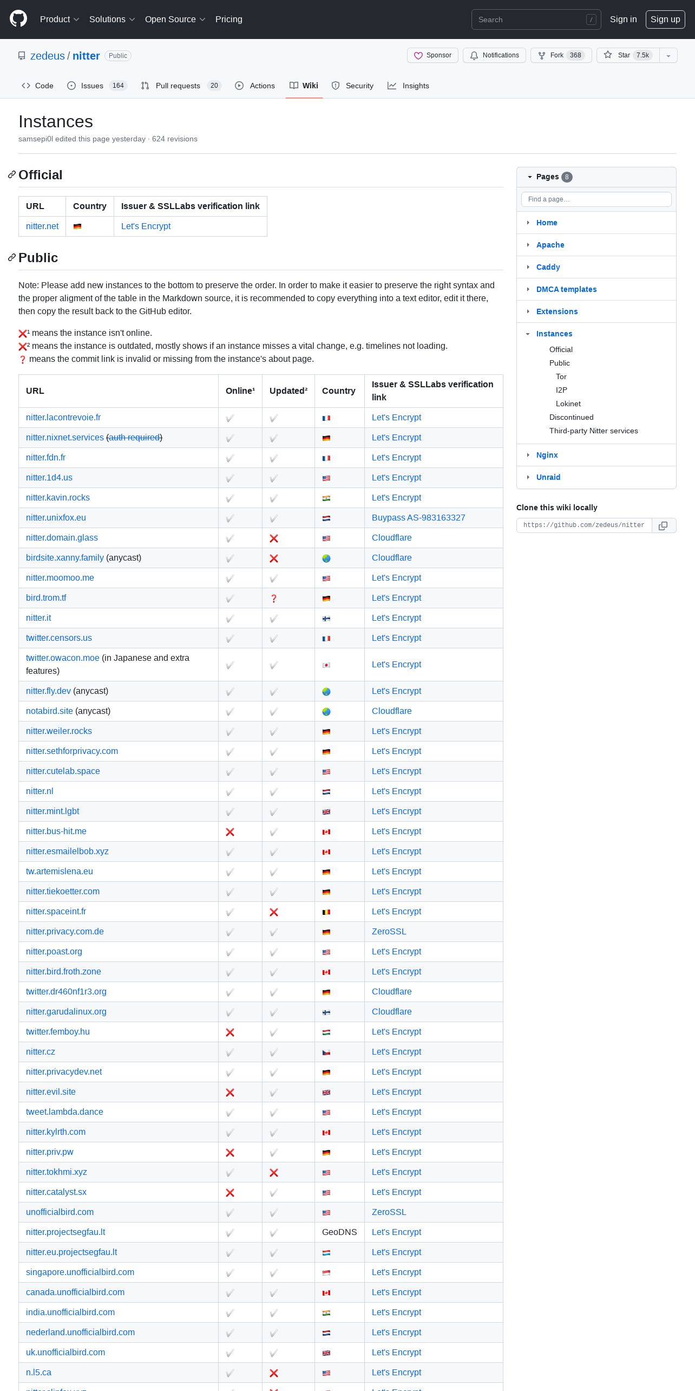Open the star lists dropdown arrow
This screenshot has width=695, height=1391.
click(x=668, y=55)
